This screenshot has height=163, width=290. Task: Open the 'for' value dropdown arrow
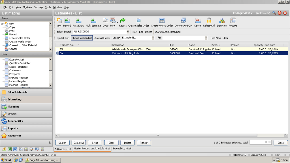coord(206,38)
